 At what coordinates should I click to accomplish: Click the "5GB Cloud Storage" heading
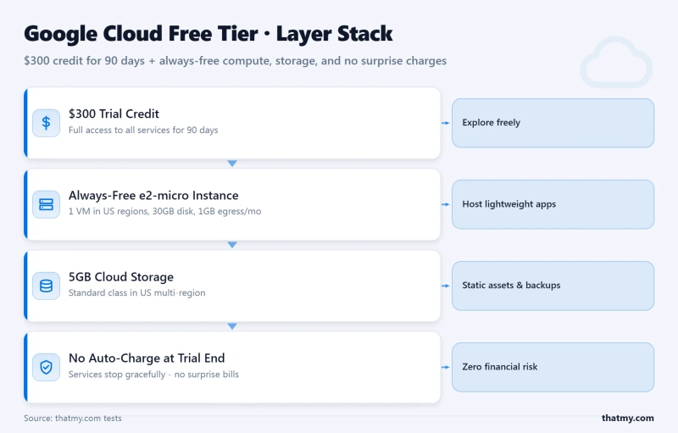pyautogui.click(x=121, y=277)
